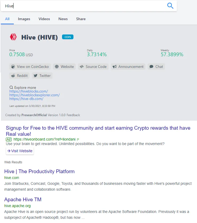Click the hive.apache.org green URL
The image size is (197, 223).
[17, 206]
